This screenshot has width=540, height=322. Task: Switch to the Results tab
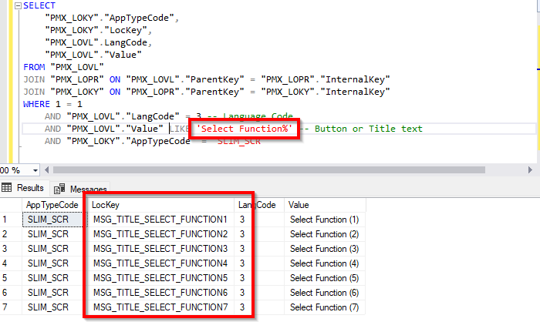coord(23,188)
